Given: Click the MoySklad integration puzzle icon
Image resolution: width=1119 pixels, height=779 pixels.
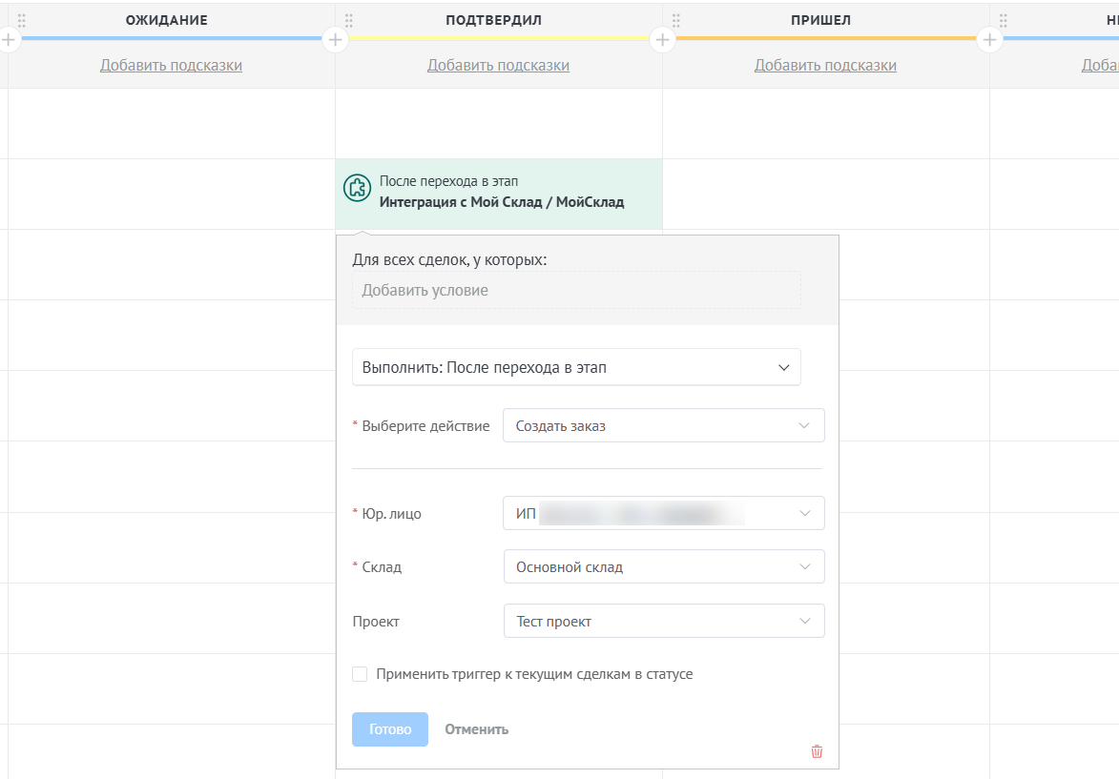Looking at the screenshot, I should [x=357, y=189].
